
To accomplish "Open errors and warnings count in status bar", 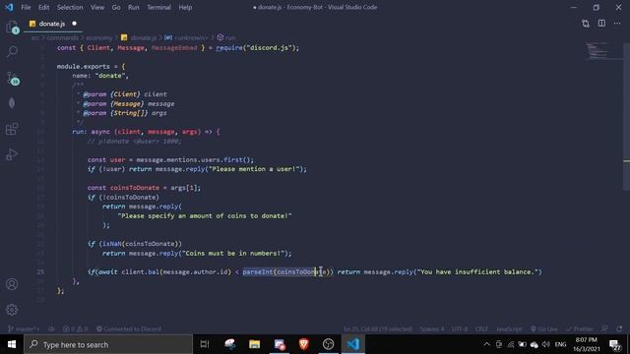I will pos(75,328).
